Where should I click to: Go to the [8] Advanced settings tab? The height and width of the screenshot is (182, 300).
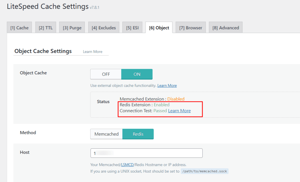(x=225, y=27)
